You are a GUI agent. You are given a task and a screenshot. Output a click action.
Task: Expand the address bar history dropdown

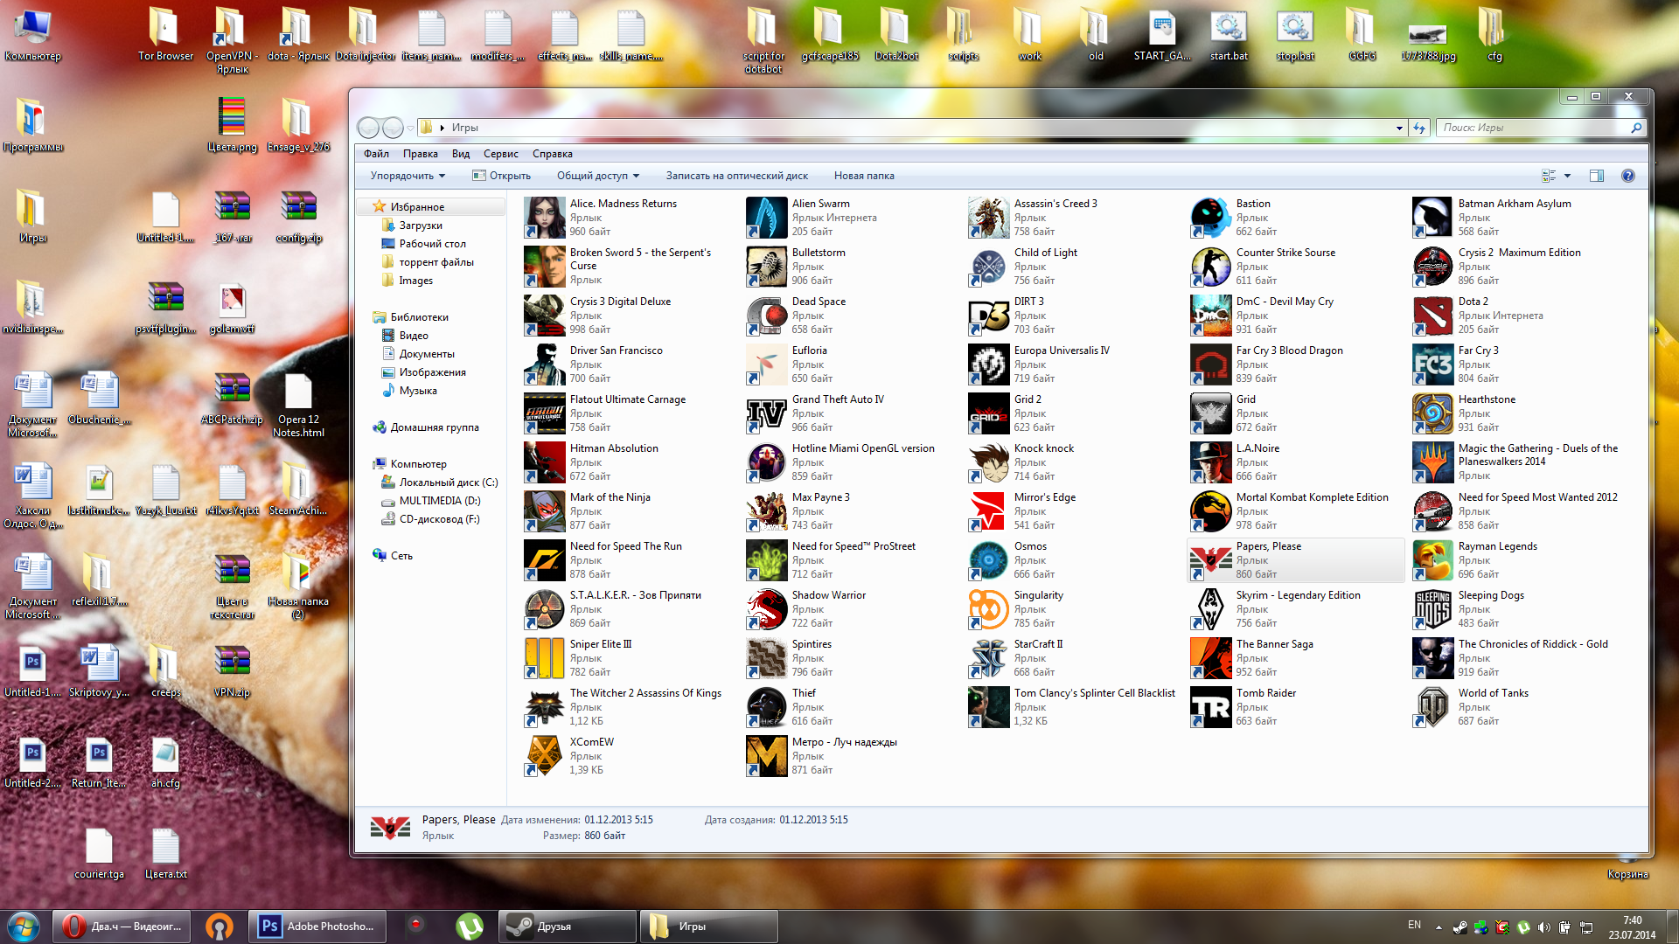1399,128
